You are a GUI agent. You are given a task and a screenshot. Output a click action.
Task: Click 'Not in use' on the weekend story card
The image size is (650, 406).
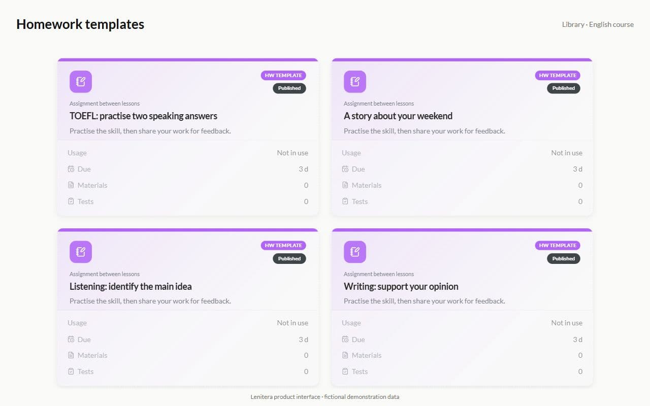pos(567,153)
